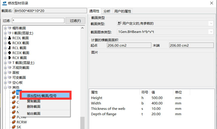Click the 符号 column header
The width and height of the screenshot is (217, 129).
pos(145,92)
